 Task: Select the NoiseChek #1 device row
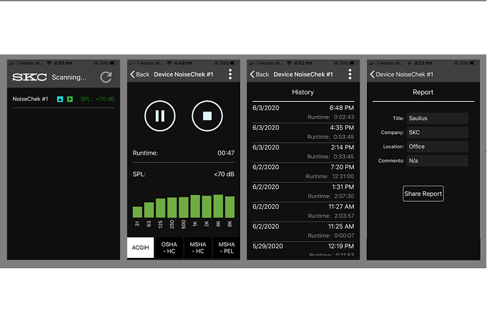(x=64, y=99)
